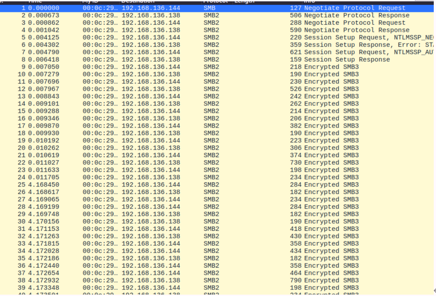The height and width of the screenshot is (296, 436).
Task: Click destination 192.168.136.138 in packet 2
Action: pos(151,15)
